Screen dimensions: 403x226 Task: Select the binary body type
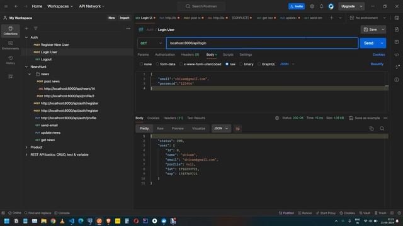pos(246,64)
